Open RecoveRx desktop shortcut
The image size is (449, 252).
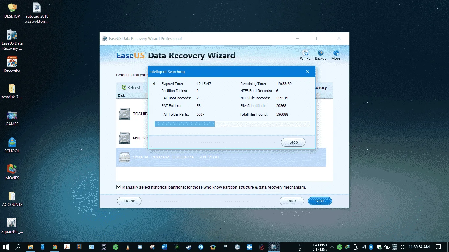[x=12, y=64]
